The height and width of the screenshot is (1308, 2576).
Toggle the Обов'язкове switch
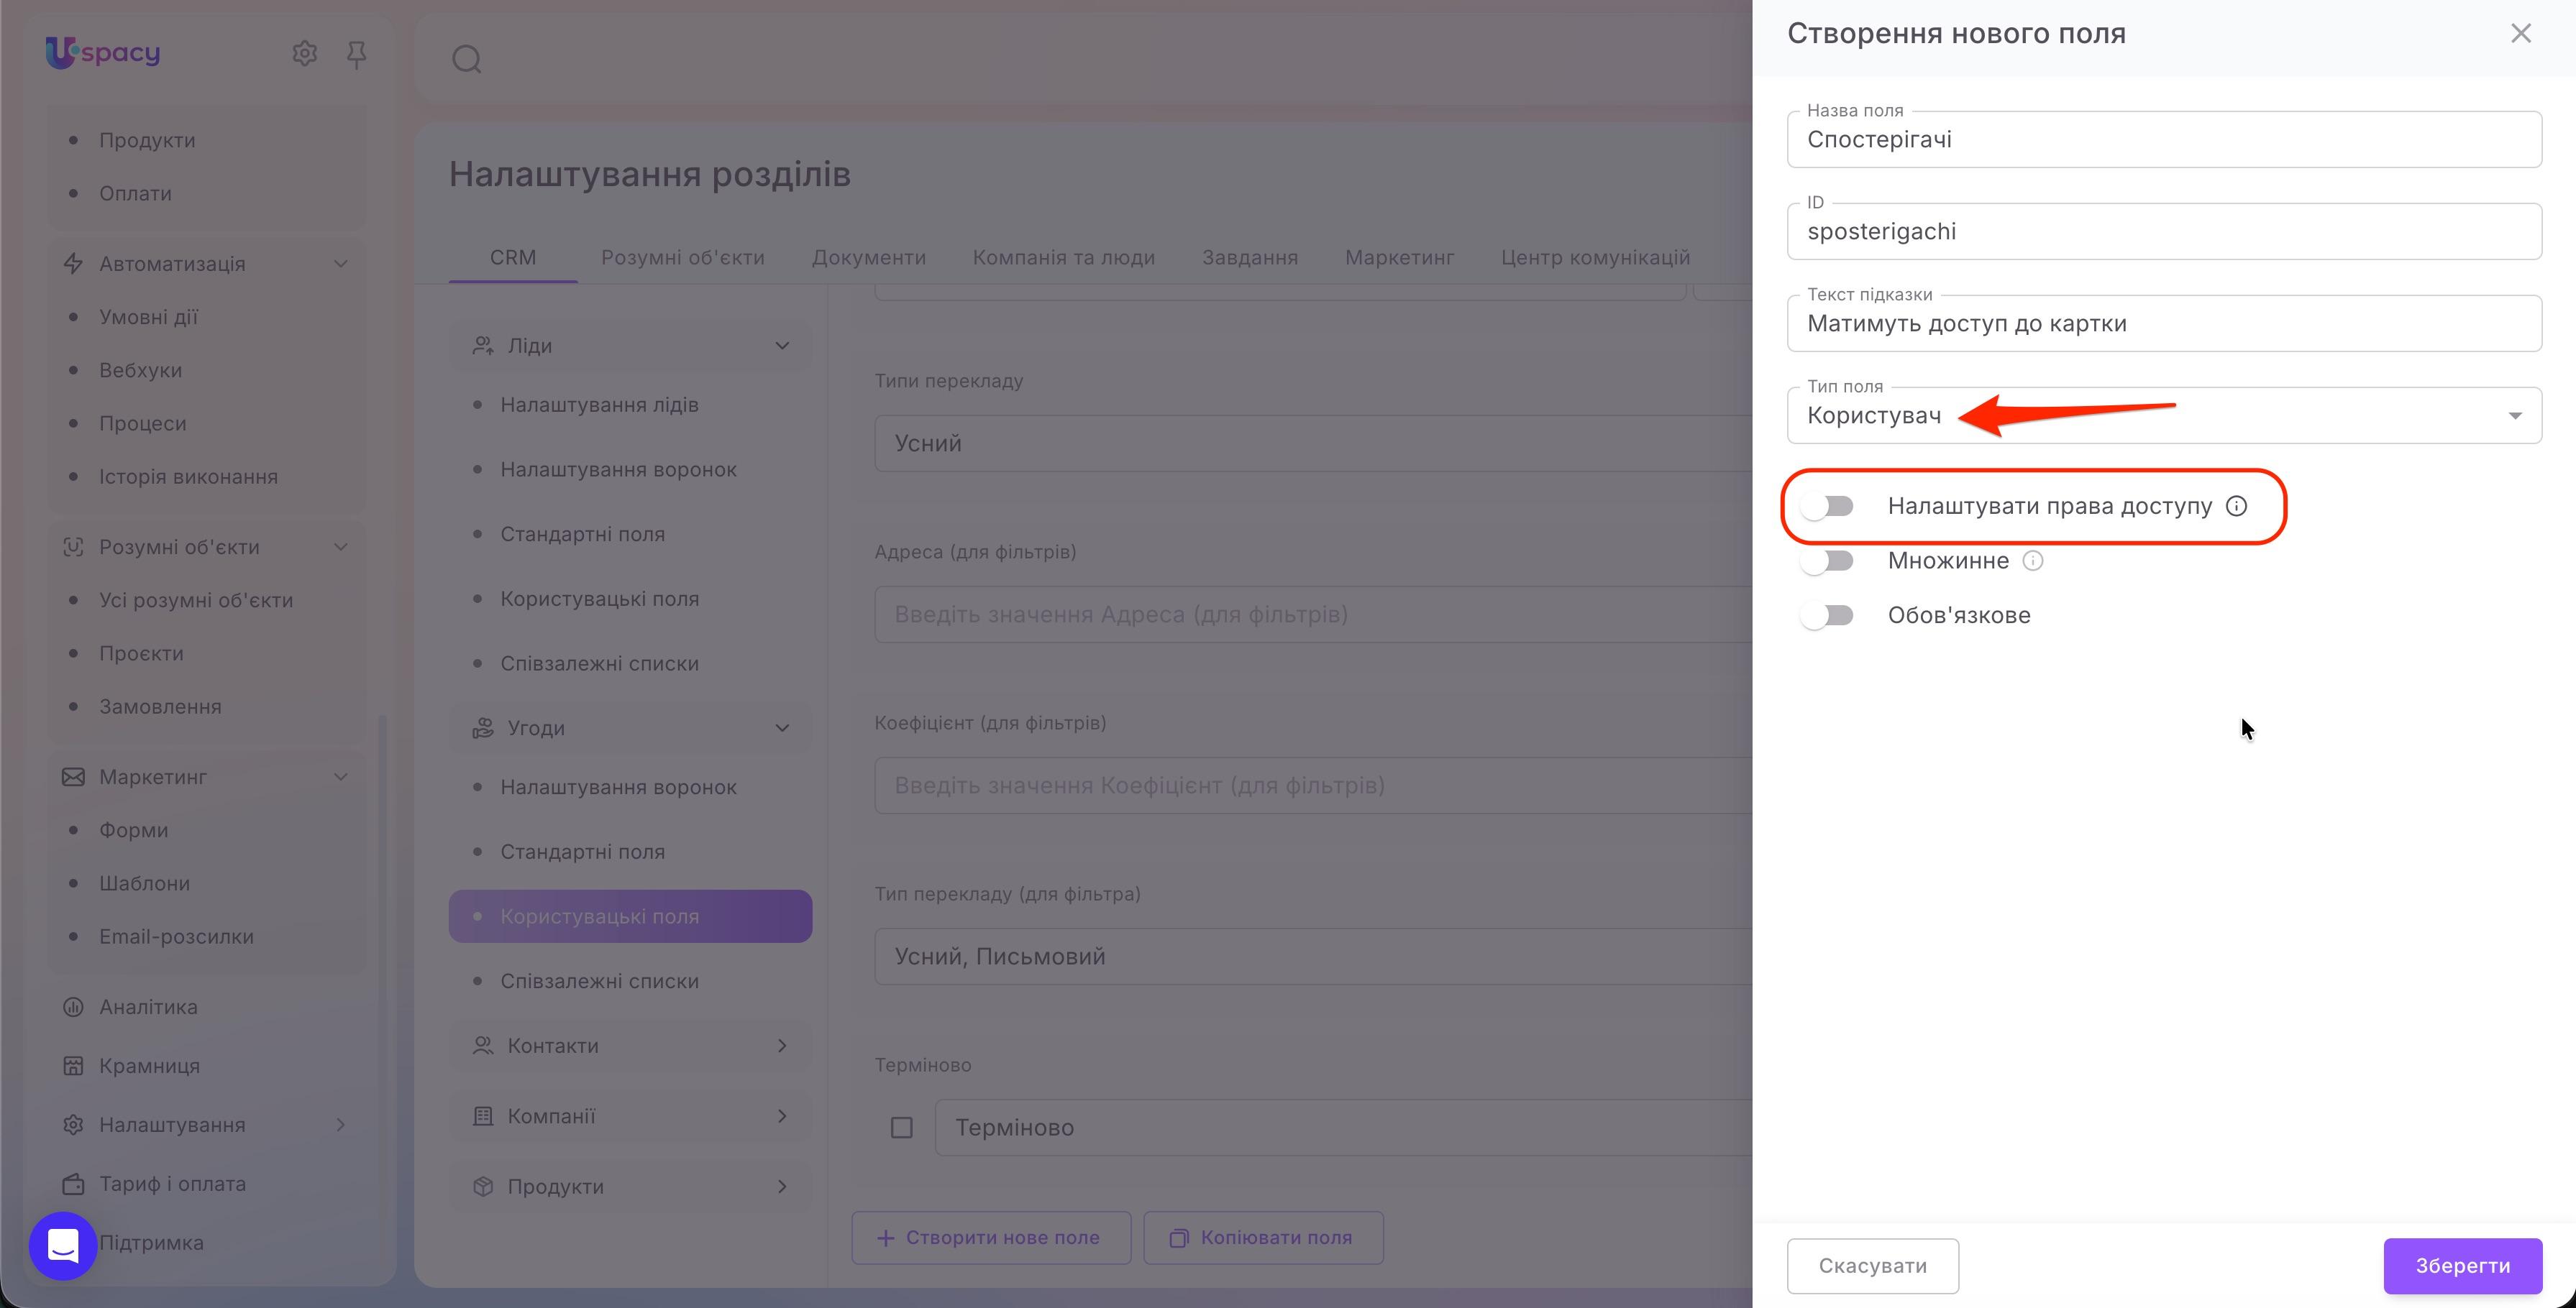point(1827,615)
